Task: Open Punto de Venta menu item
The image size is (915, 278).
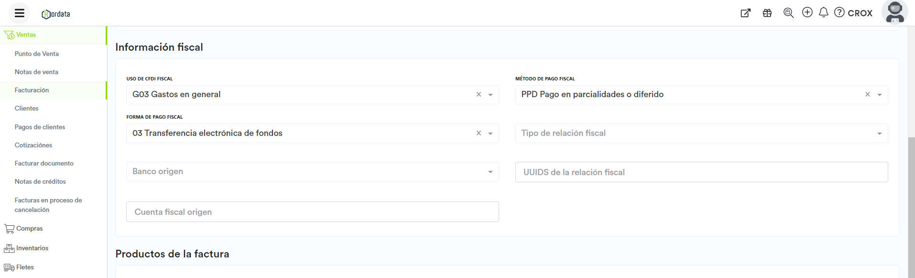Action: point(37,54)
